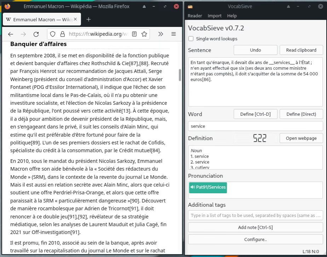This screenshot has width=327, height=257.
Task: Click Add note [Ctrl-S] button
Action: [x=255, y=227]
